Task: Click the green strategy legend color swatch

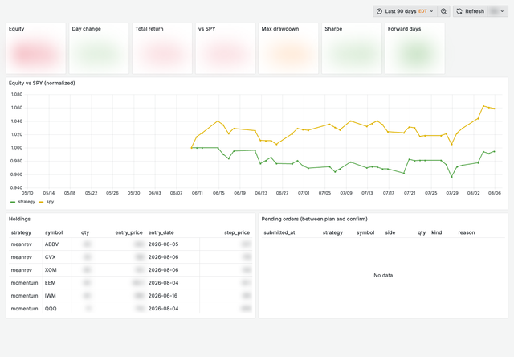Action: (13, 202)
